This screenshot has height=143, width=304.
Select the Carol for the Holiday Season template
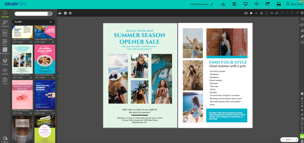[22, 129]
